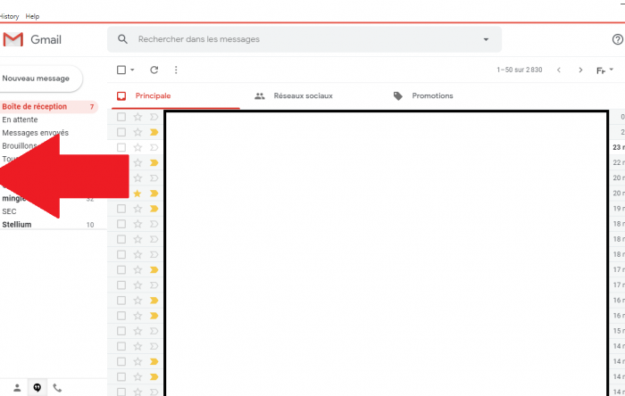Expand the arrow beside the select-all checkbox
The image size is (625, 396).
[132, 70]
